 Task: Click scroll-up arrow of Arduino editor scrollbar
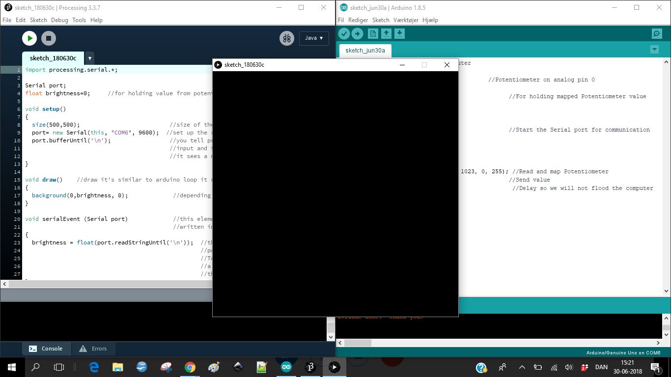coord(667,62)
